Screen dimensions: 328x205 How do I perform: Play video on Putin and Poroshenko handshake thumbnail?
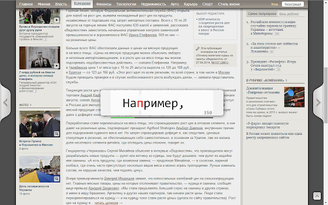point(56,20)
